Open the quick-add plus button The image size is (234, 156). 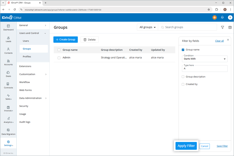coord(214,17)
